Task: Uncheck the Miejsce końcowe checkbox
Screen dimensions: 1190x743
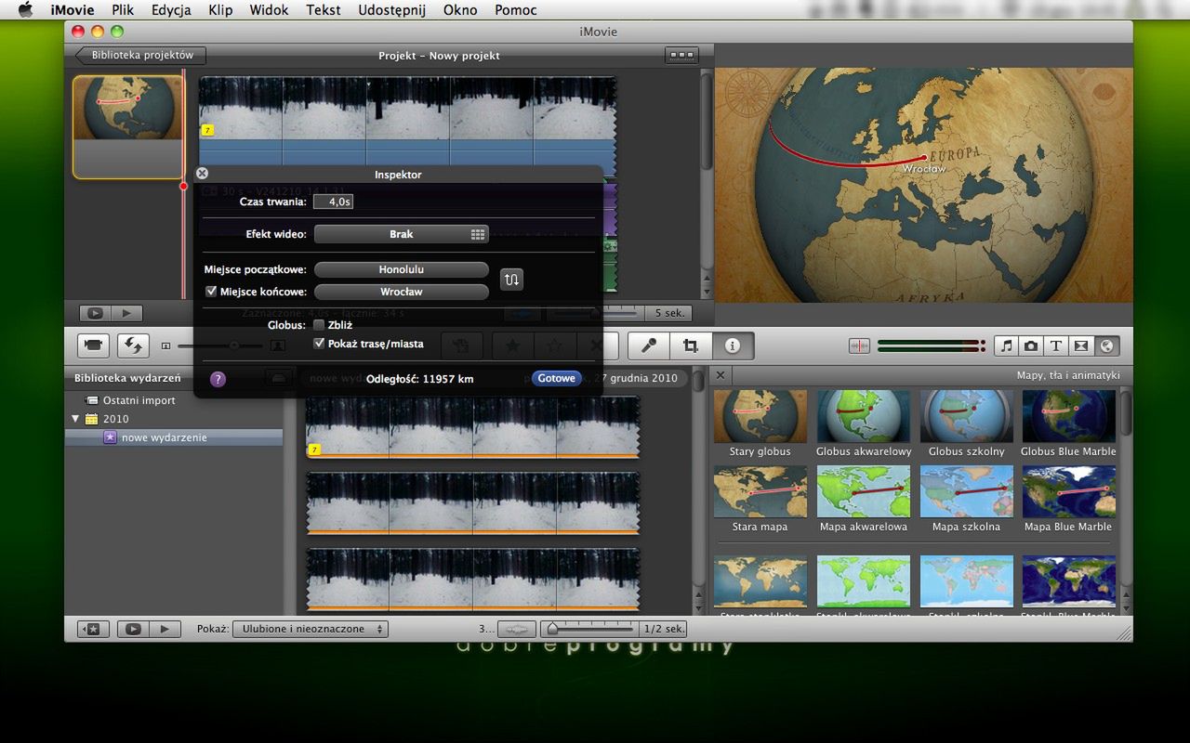Action: coord(211,292)
